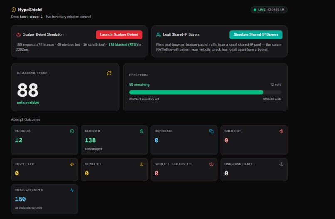Click the shield alert icon in Conflict card
Viewport: 335px width, 219px height.
142,164
